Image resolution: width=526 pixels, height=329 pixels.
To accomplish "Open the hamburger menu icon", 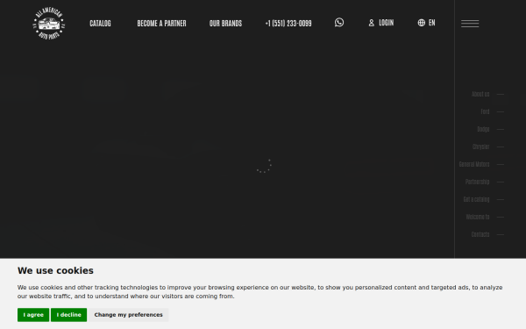I will (470, 24).
